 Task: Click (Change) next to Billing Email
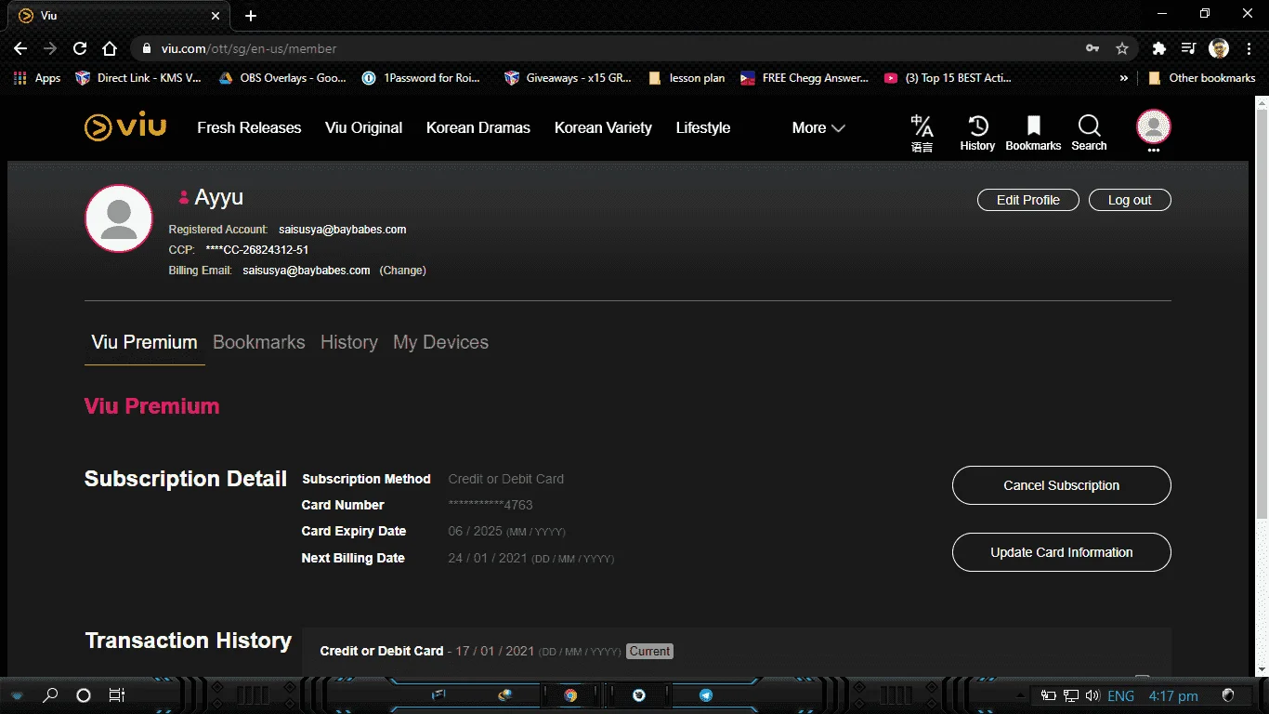pyautogui.click(x=402, y=271)
